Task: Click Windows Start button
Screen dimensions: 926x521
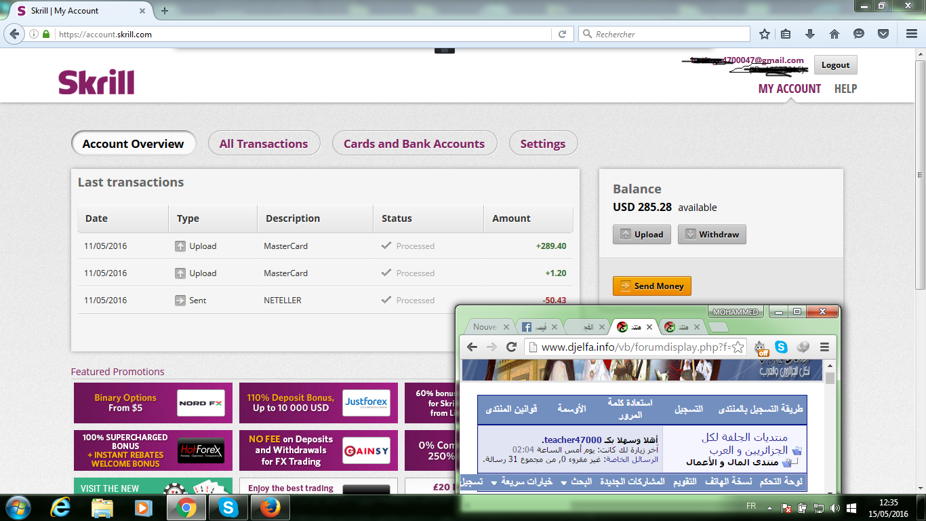Action: point(18,507)
